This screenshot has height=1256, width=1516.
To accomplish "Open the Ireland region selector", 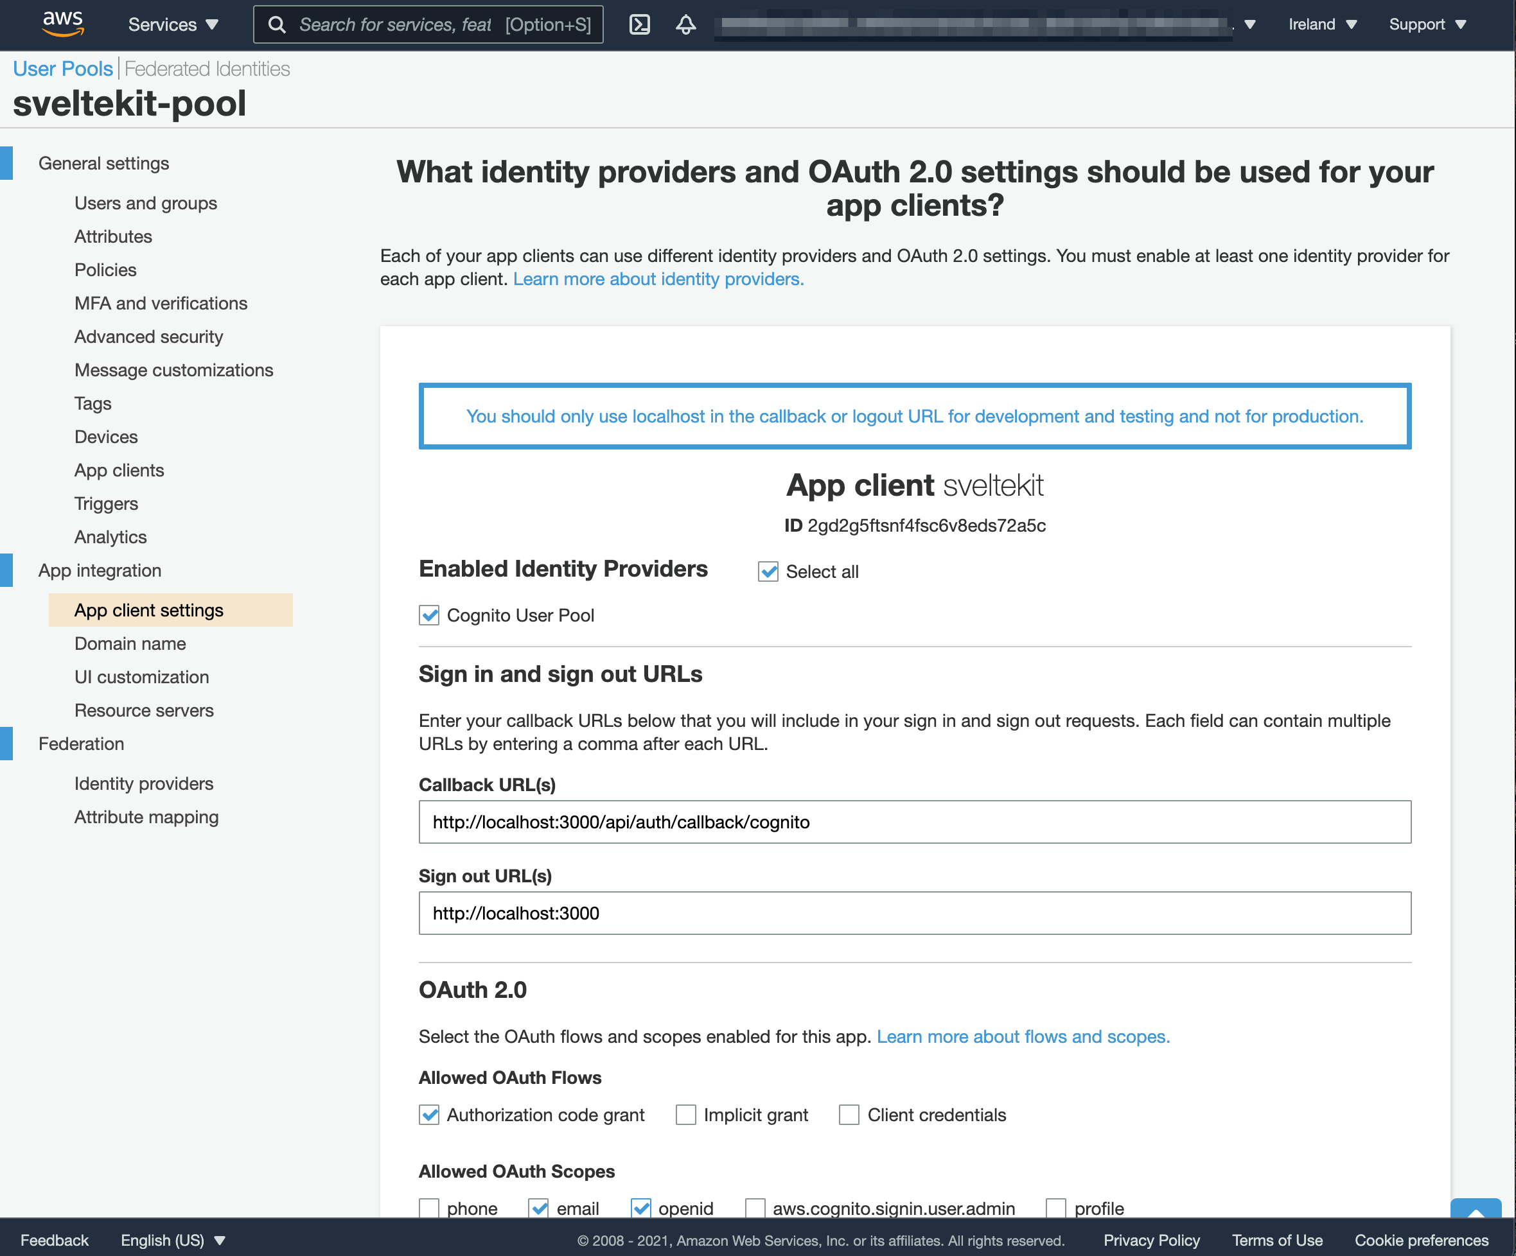I will 1321,24.
